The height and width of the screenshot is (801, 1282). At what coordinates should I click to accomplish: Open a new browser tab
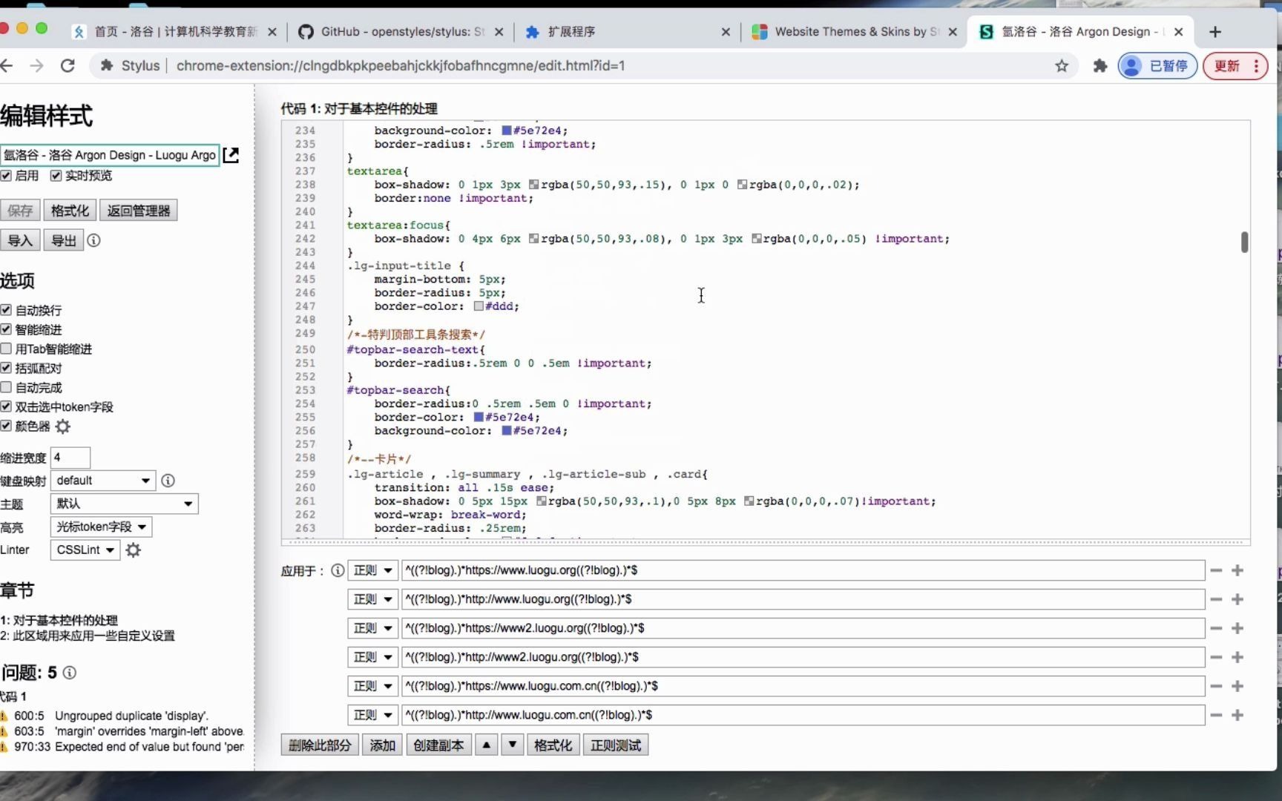tap(1214, 32)
